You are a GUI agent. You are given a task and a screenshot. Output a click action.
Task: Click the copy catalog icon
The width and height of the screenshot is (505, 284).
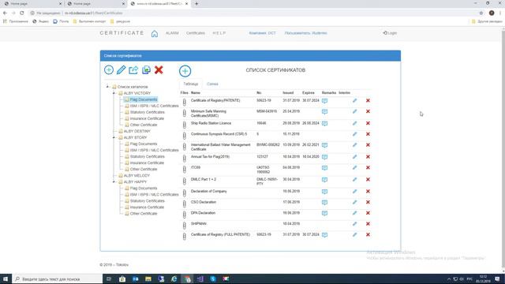(146, 70)
